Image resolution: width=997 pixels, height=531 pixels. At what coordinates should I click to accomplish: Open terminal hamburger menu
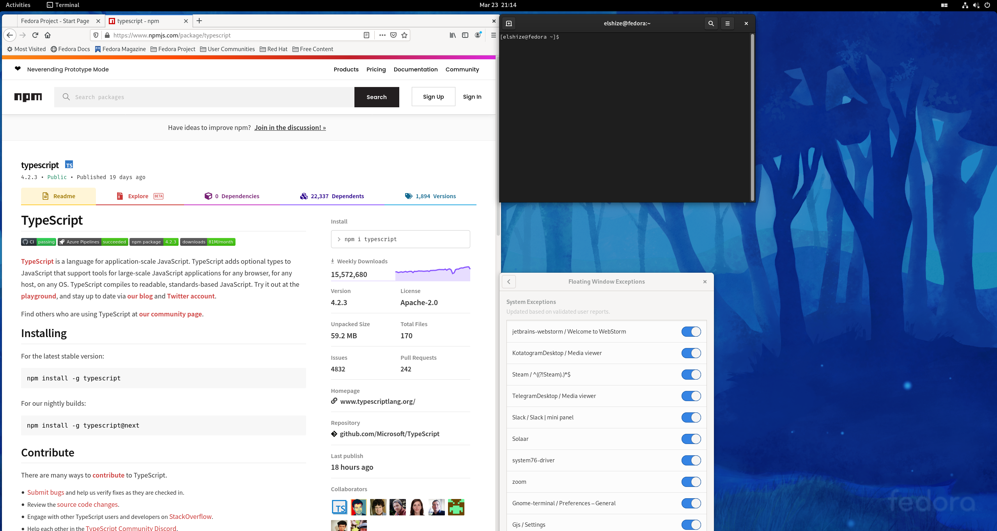pyautogui.click(x=727, y=23)
